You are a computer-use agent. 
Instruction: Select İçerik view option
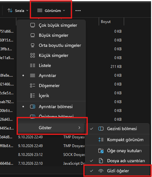tap(51, 96)
